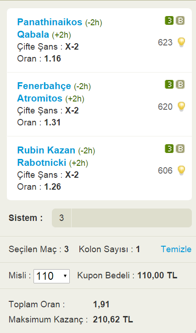Open Rubin Kazan team link
This screenshot has height=333, width=196.
[x=46, y=150]
